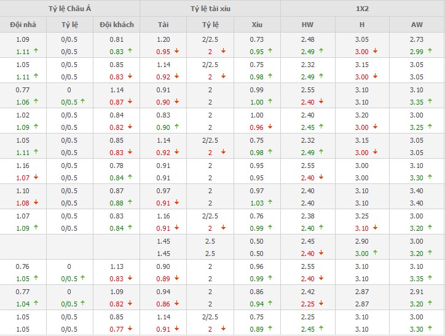Click the red down arrow beside 2.25
445x336 pixels.
[321, 303]
